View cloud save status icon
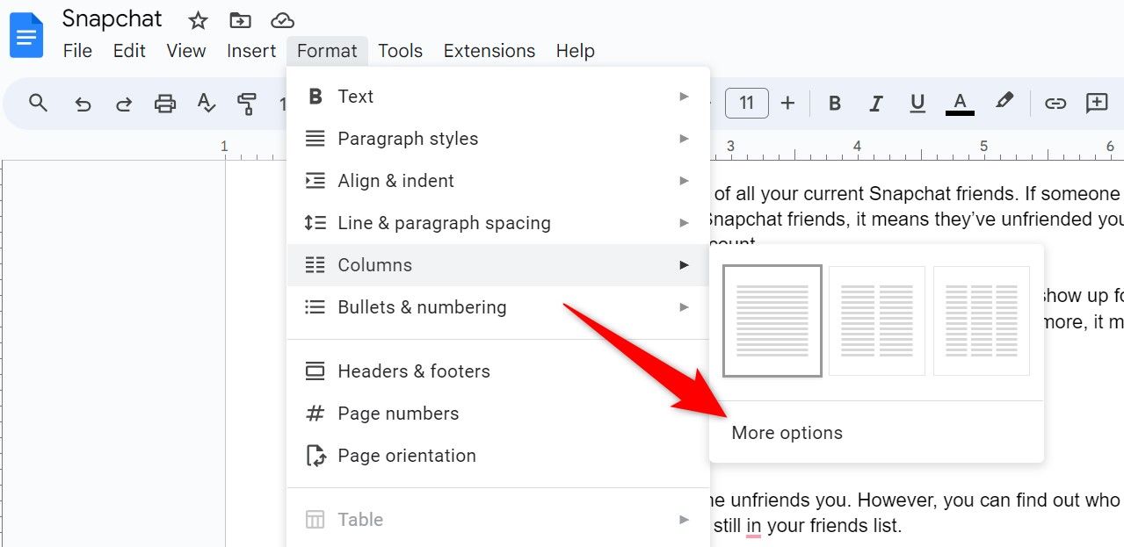 (282, 20)
